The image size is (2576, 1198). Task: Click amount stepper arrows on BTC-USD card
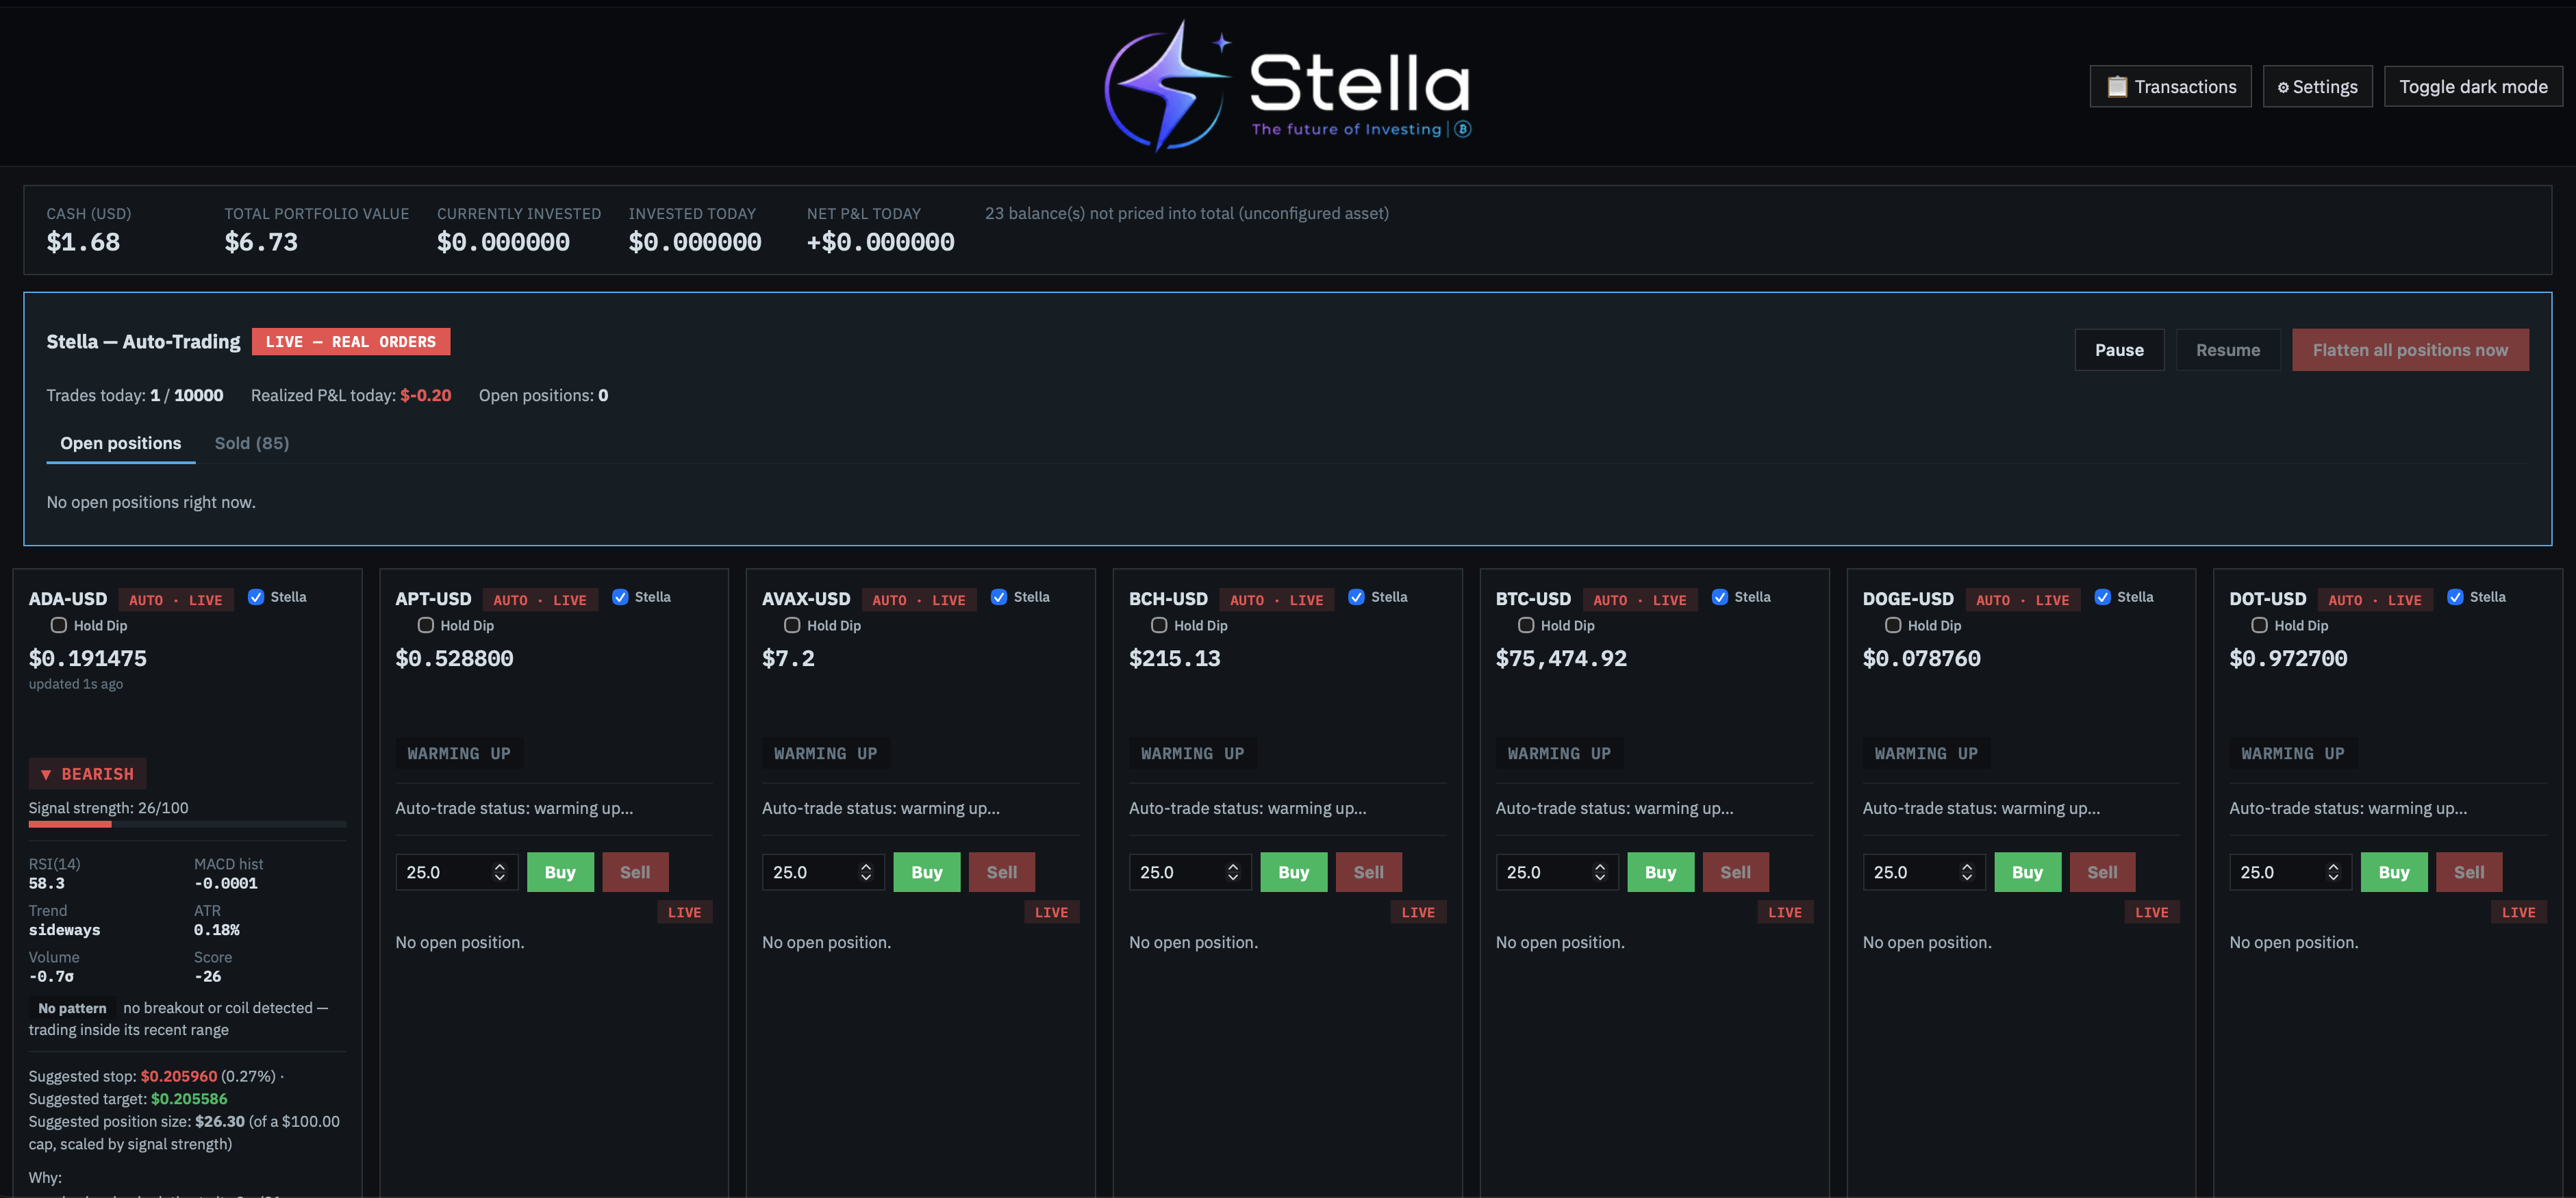point(1600,872)
